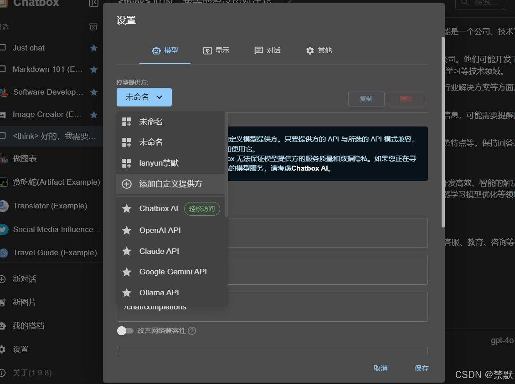Click the clear conversations archive icon
This screenshot has width=515, height=384.
(93, 26)
